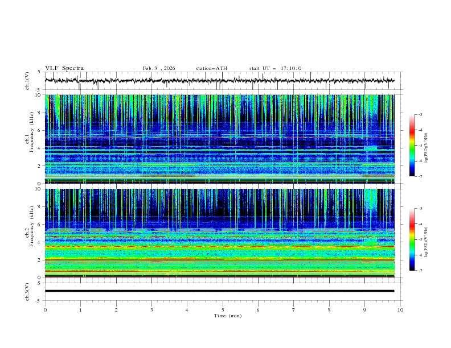Click the "0" kHz tick on ch.1 frequency axis

pos(40,184)
